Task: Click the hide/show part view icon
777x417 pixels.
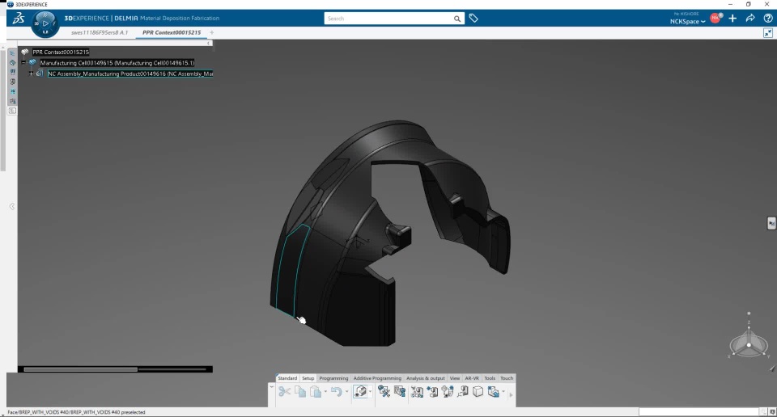Action: (360, 392)
